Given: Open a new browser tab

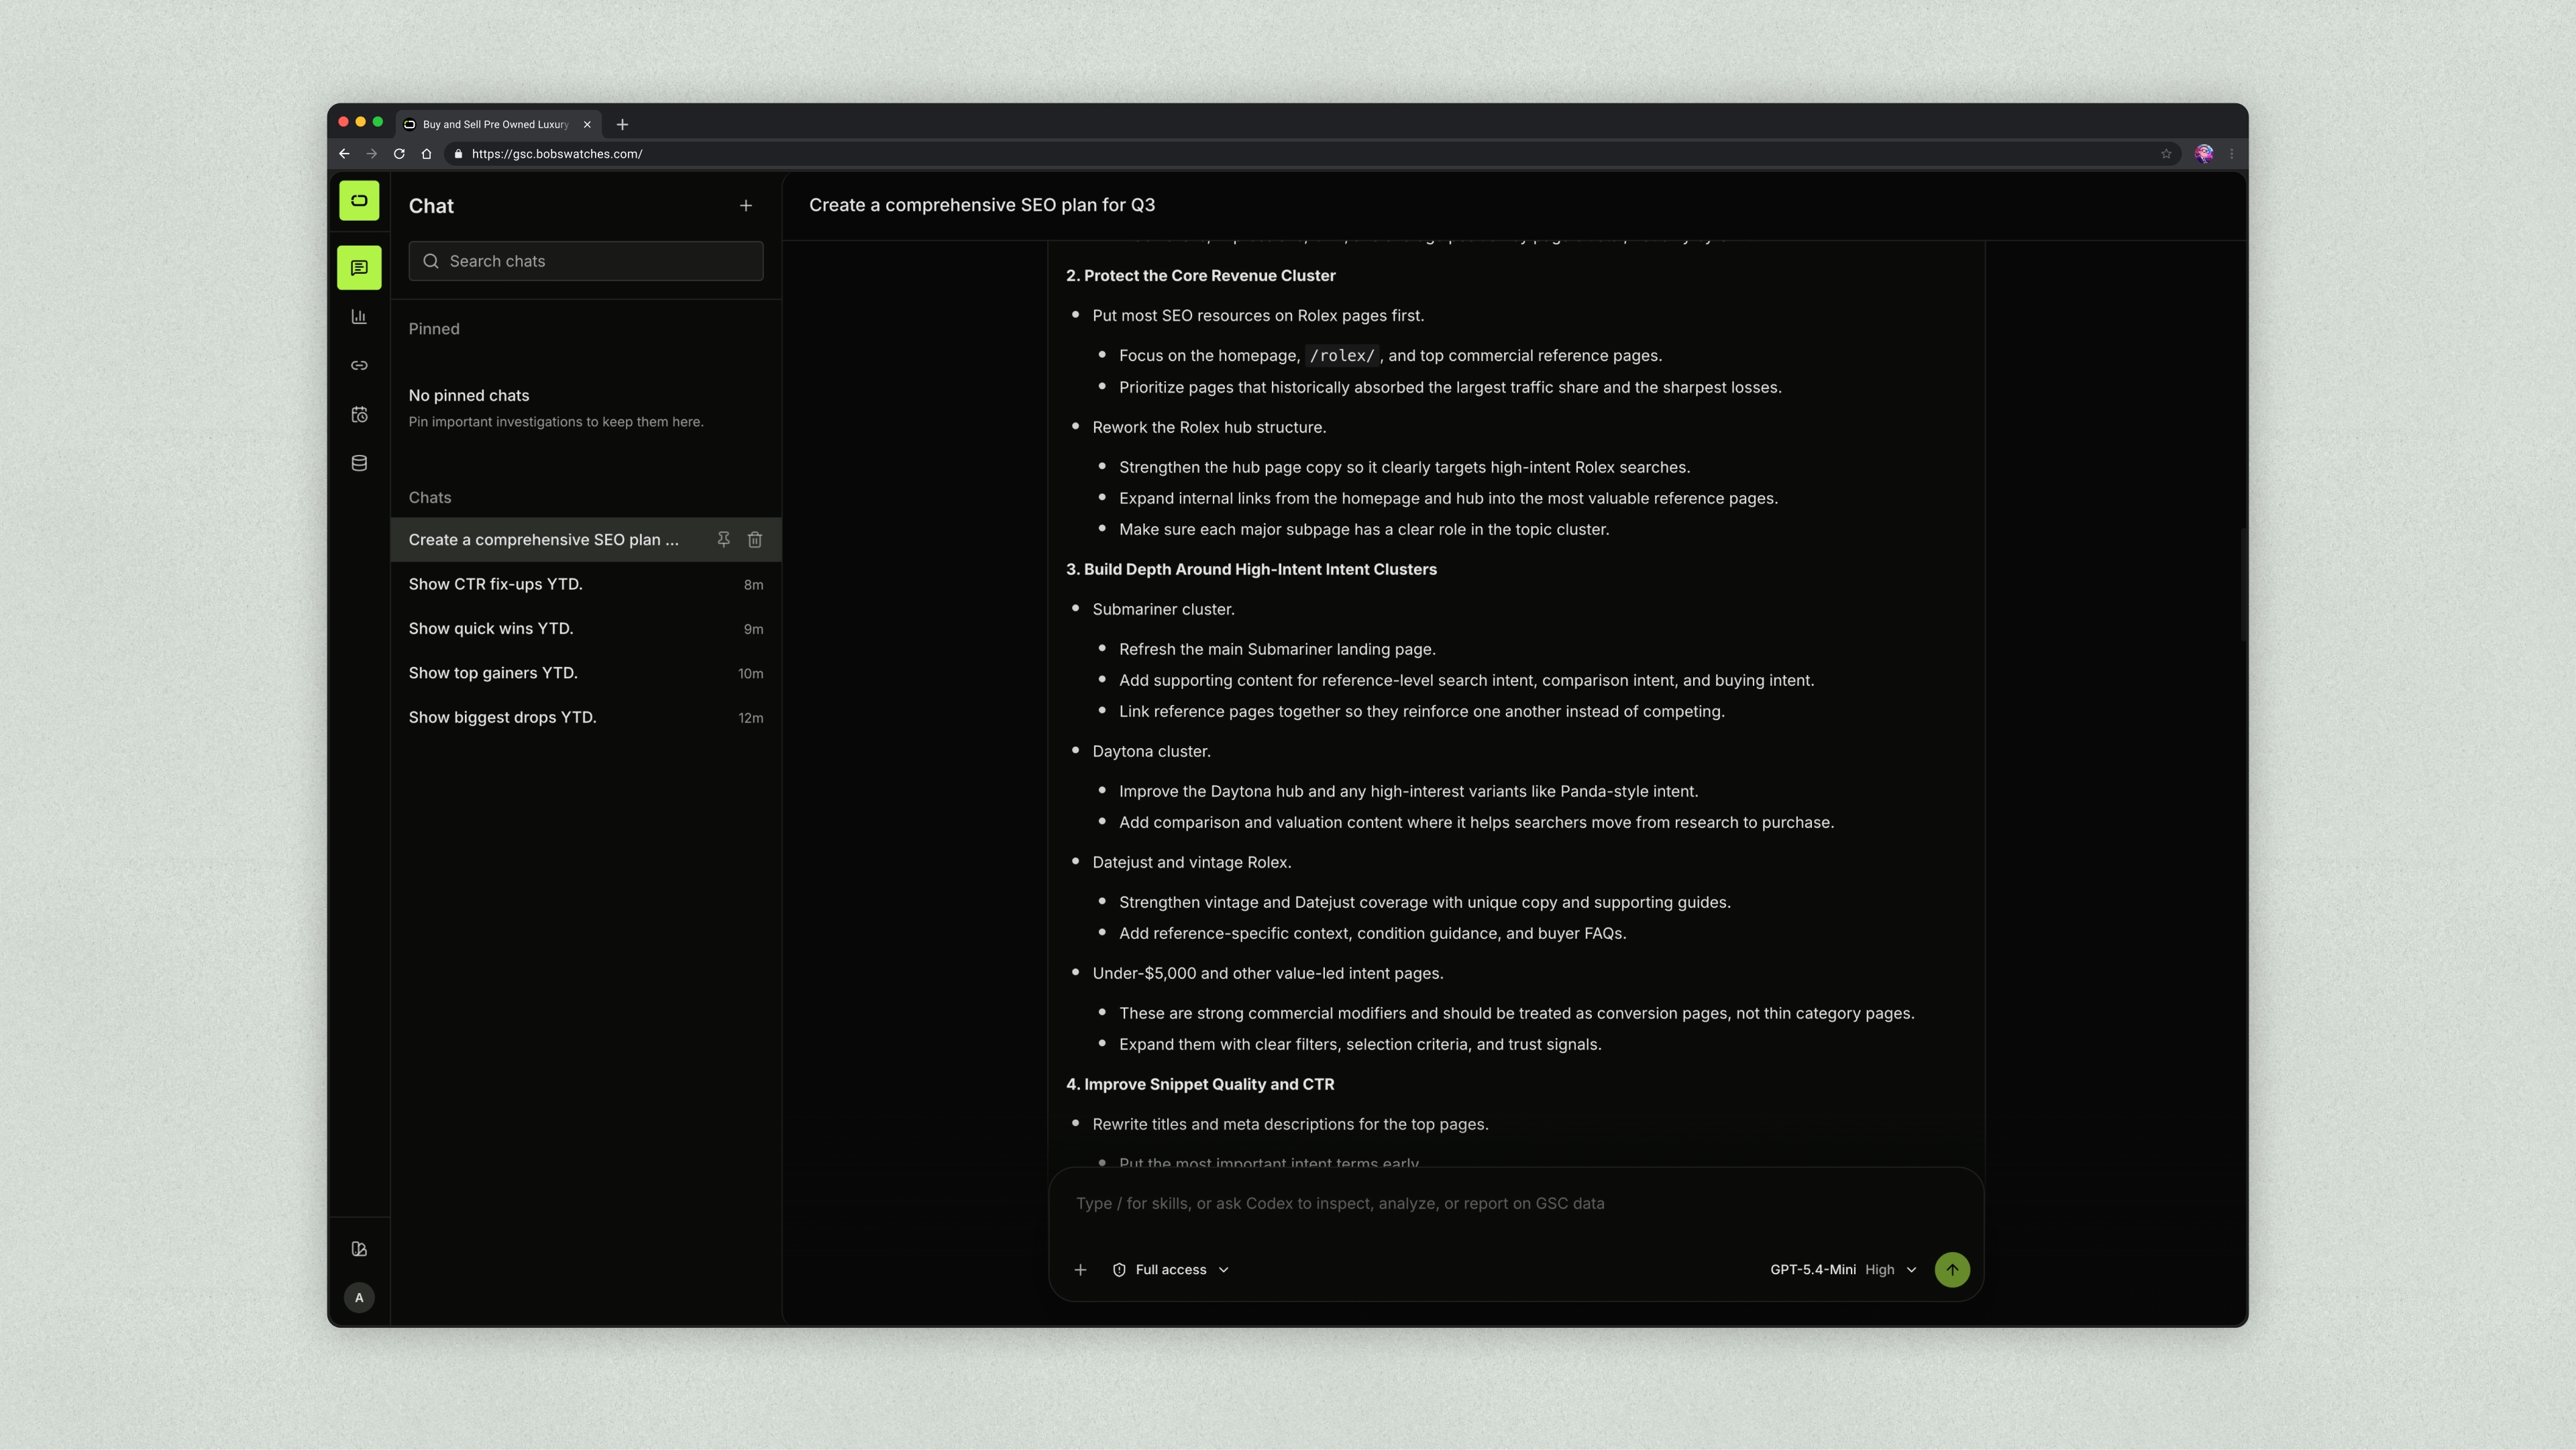Looking at the screenshot, I should point(622,125).
